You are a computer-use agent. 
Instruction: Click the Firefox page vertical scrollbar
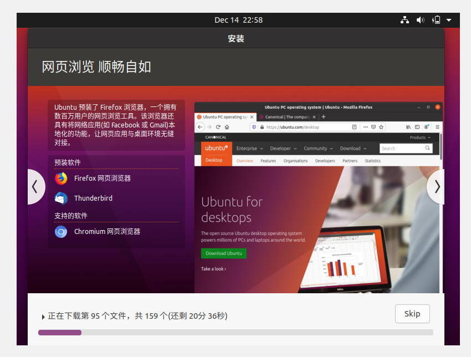441,147
